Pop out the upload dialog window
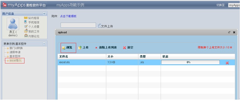 pyautogui.click(x=229, y=32)
